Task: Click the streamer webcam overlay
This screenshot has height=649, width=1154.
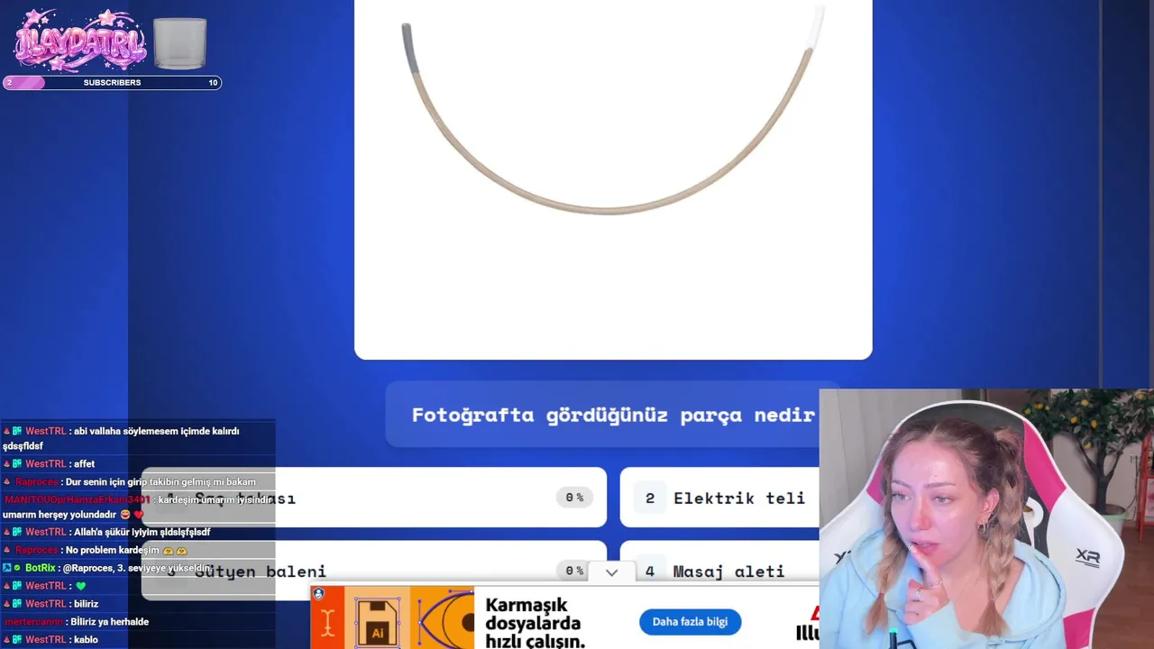Action: point(986,518)
